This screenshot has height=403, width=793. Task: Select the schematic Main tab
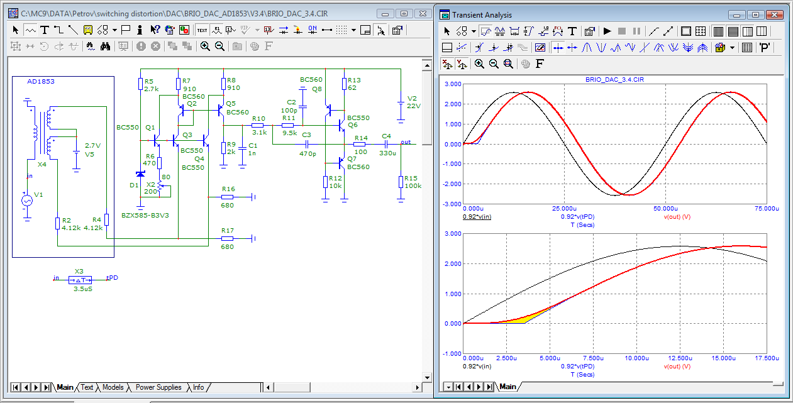[65, 387]
